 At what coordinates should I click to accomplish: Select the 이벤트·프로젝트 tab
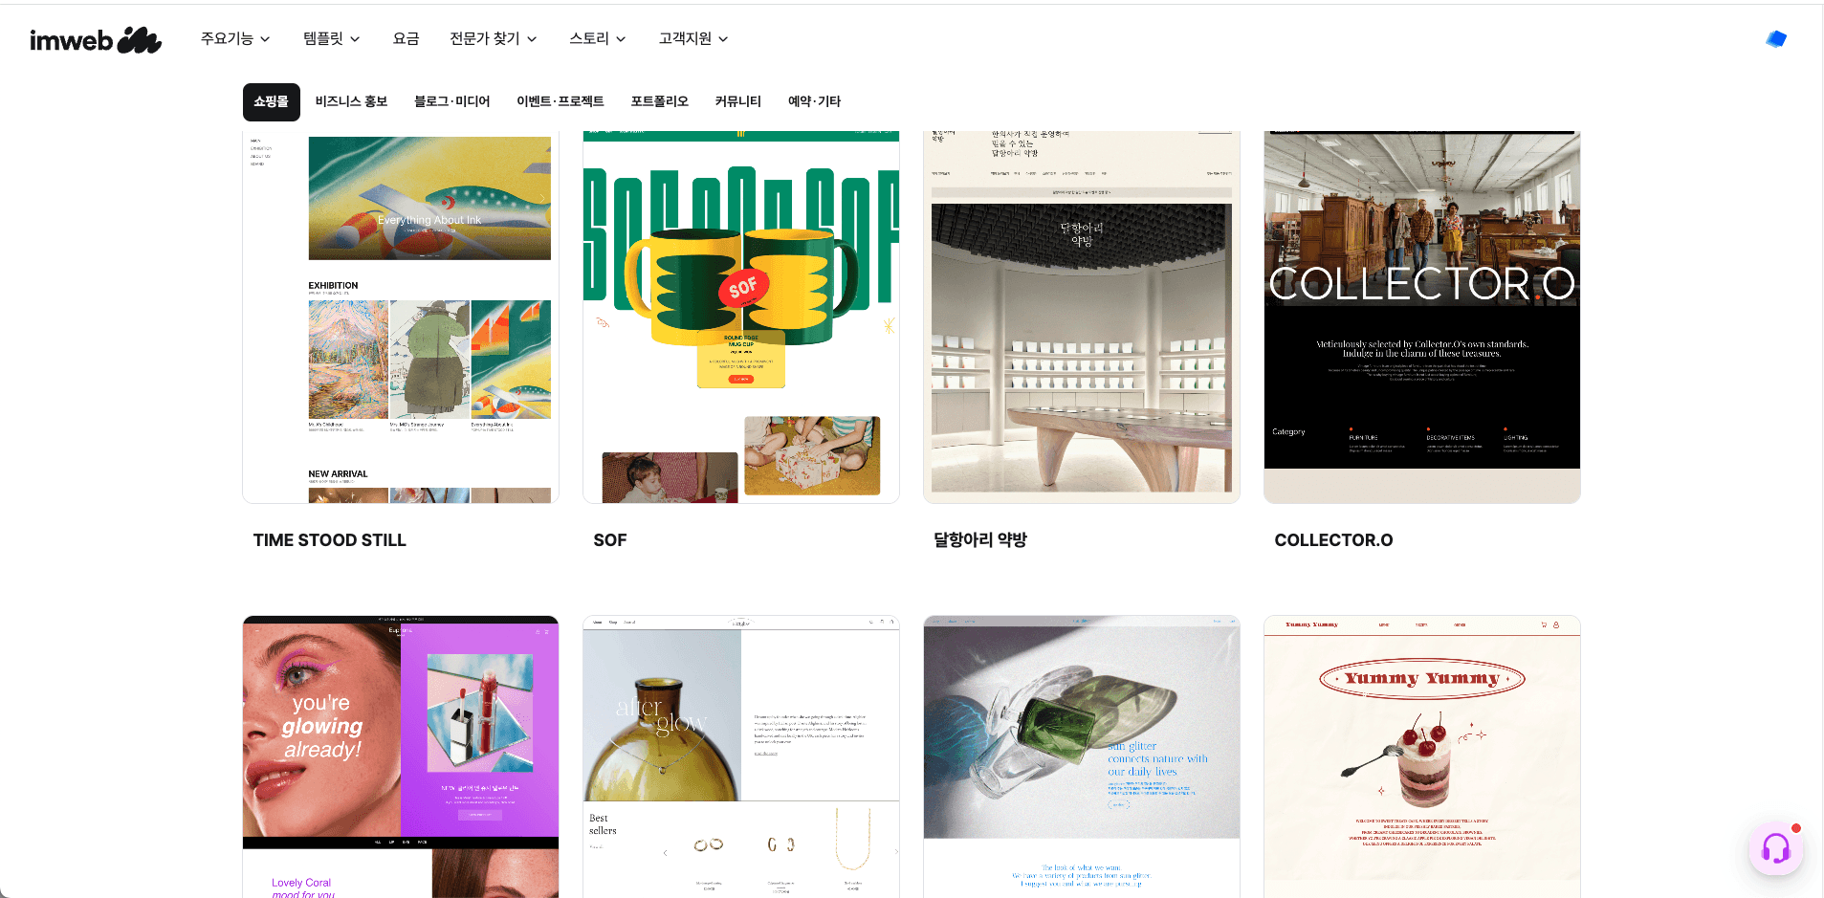coord(560,101)
